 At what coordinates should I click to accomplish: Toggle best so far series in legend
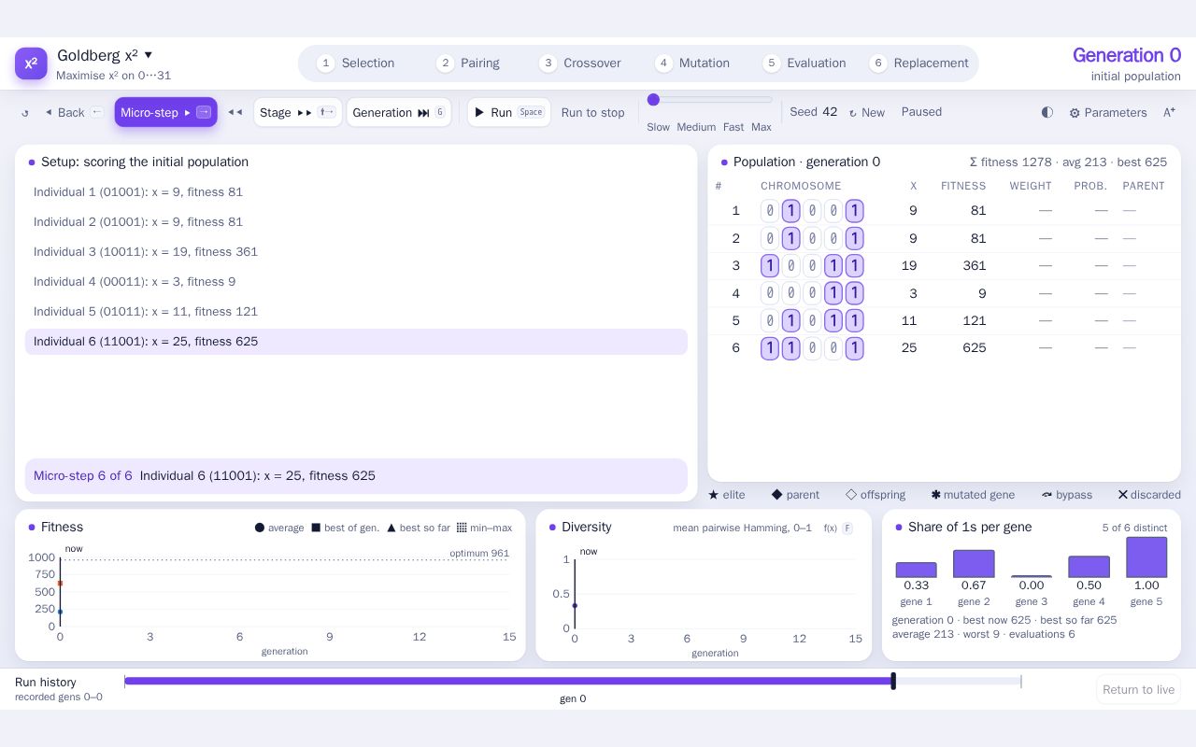(419, 529)
